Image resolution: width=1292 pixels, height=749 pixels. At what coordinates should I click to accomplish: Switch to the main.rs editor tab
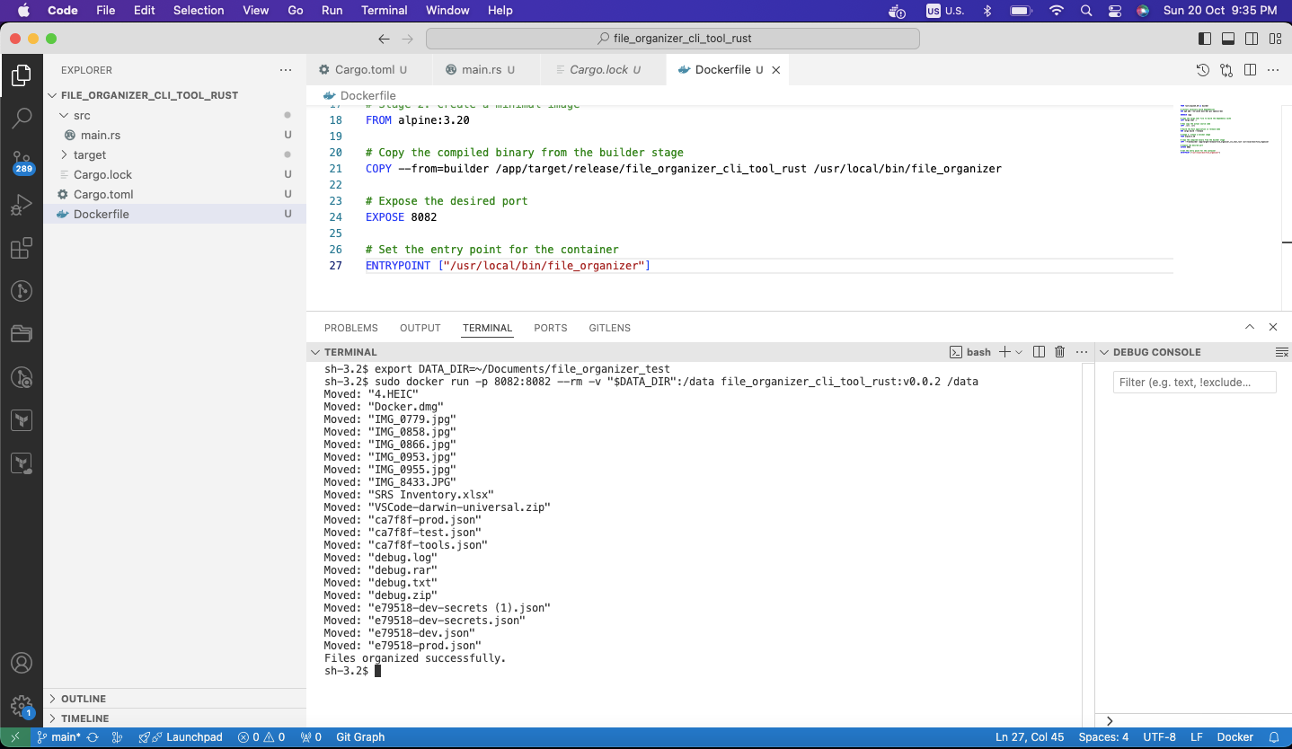[x=487, y=69]
